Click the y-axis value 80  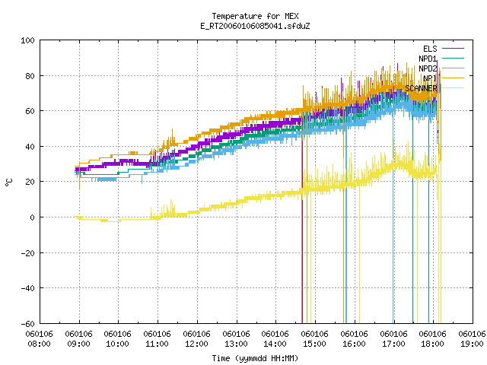pyautogui.click(x=30, y=76)
